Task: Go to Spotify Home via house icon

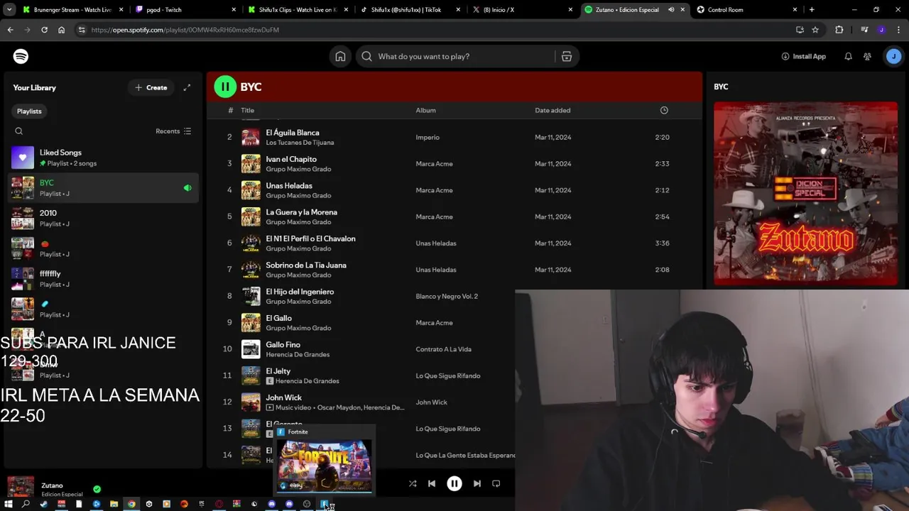Action: click(x=340, y=56)
